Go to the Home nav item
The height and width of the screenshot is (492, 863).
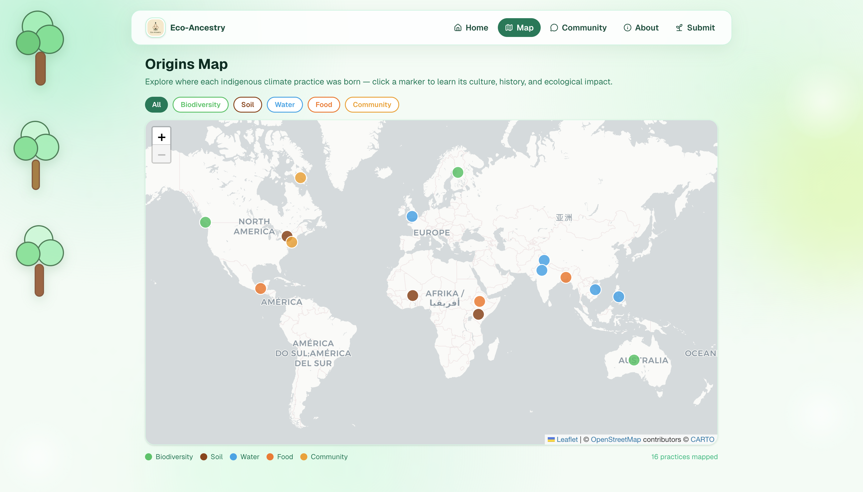(471, 28)
